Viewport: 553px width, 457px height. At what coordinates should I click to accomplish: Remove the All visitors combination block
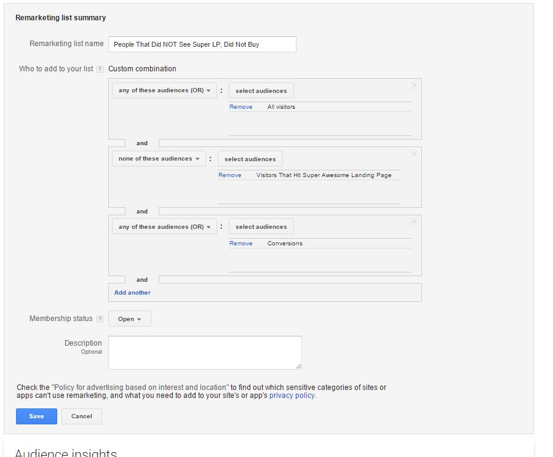coord(415,85)
